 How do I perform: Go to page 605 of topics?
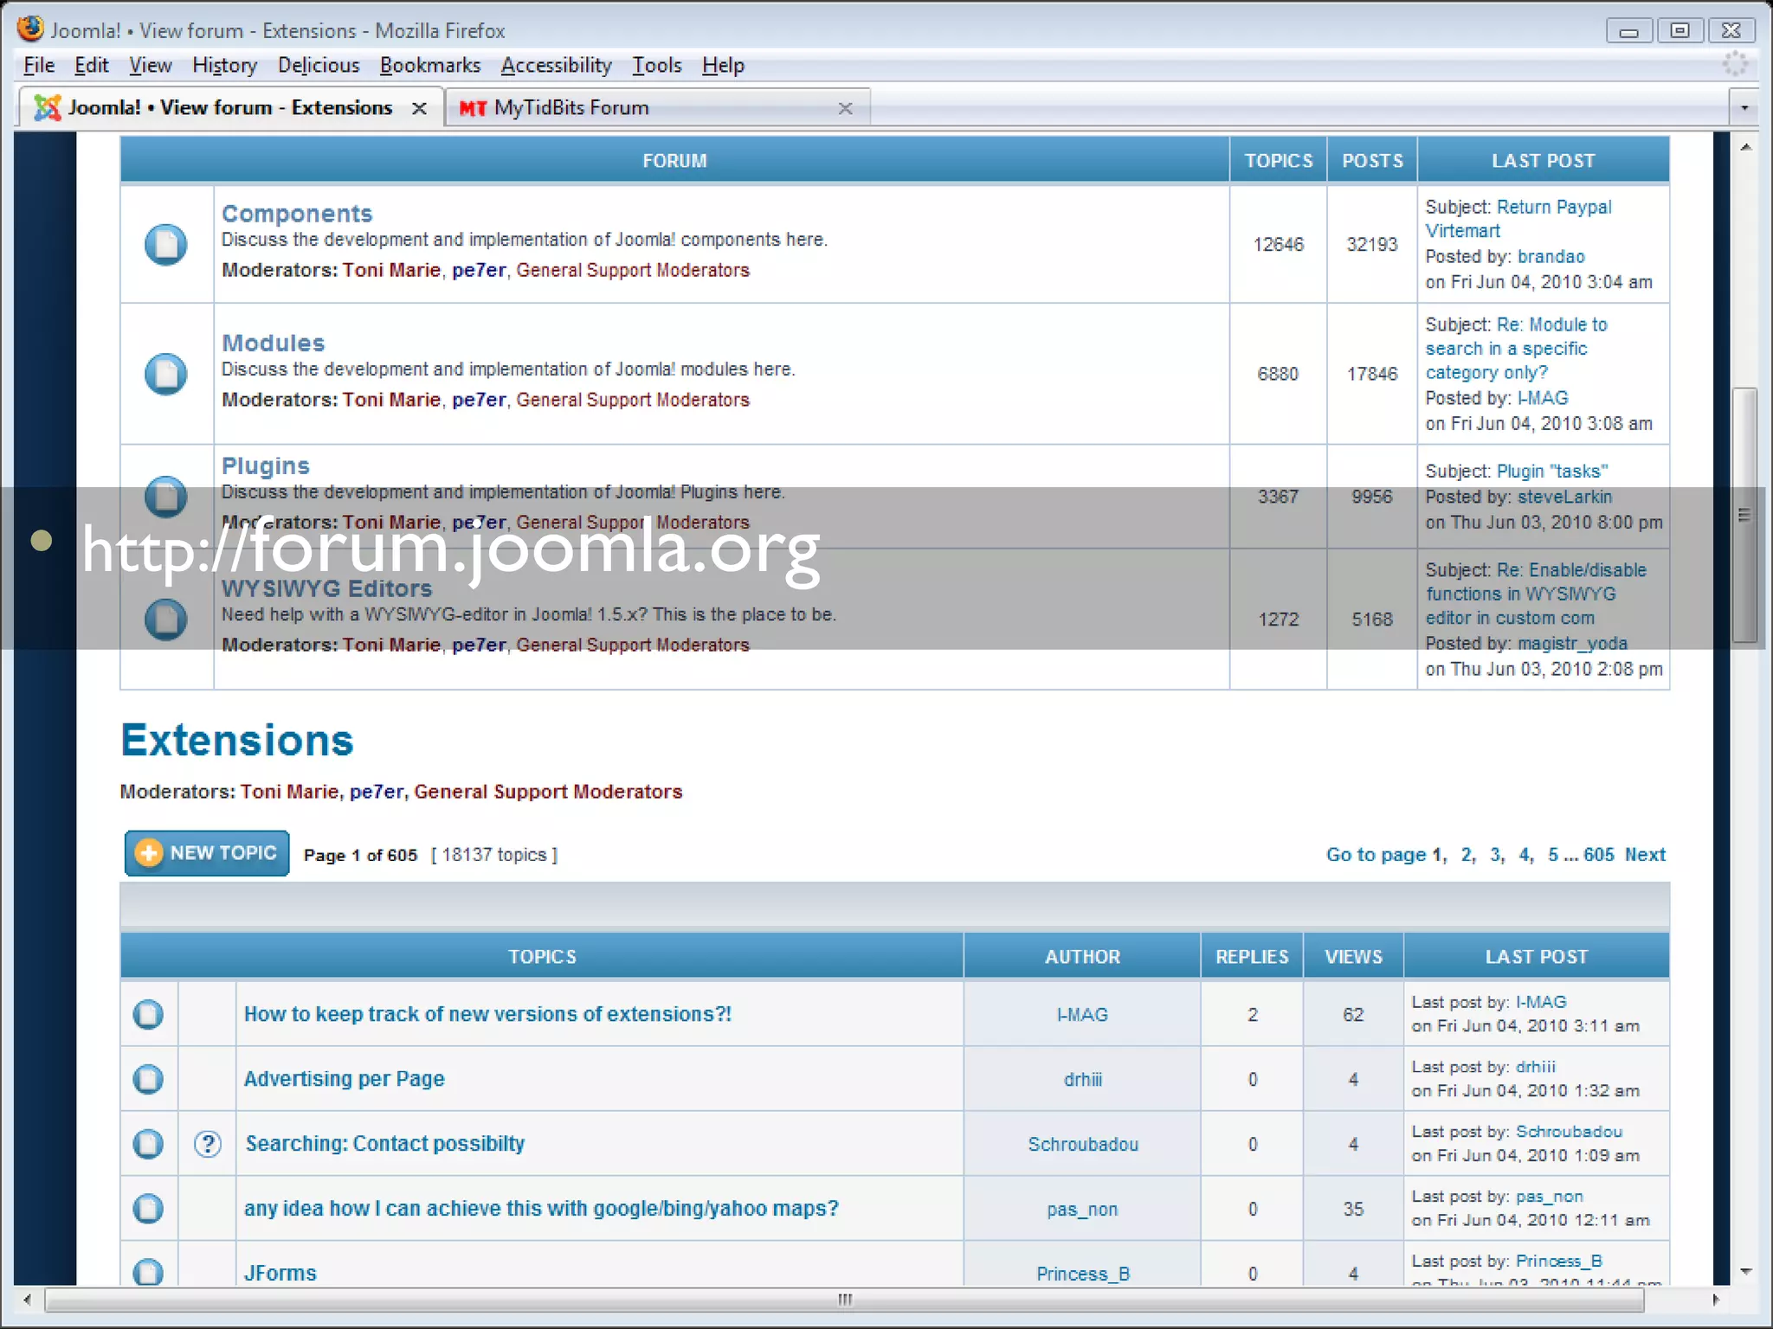click(x=1599, y=855)
